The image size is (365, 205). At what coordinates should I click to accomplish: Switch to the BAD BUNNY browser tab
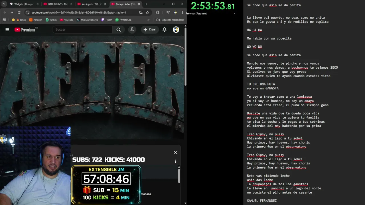pyautogui.click(x=58, y=4)
